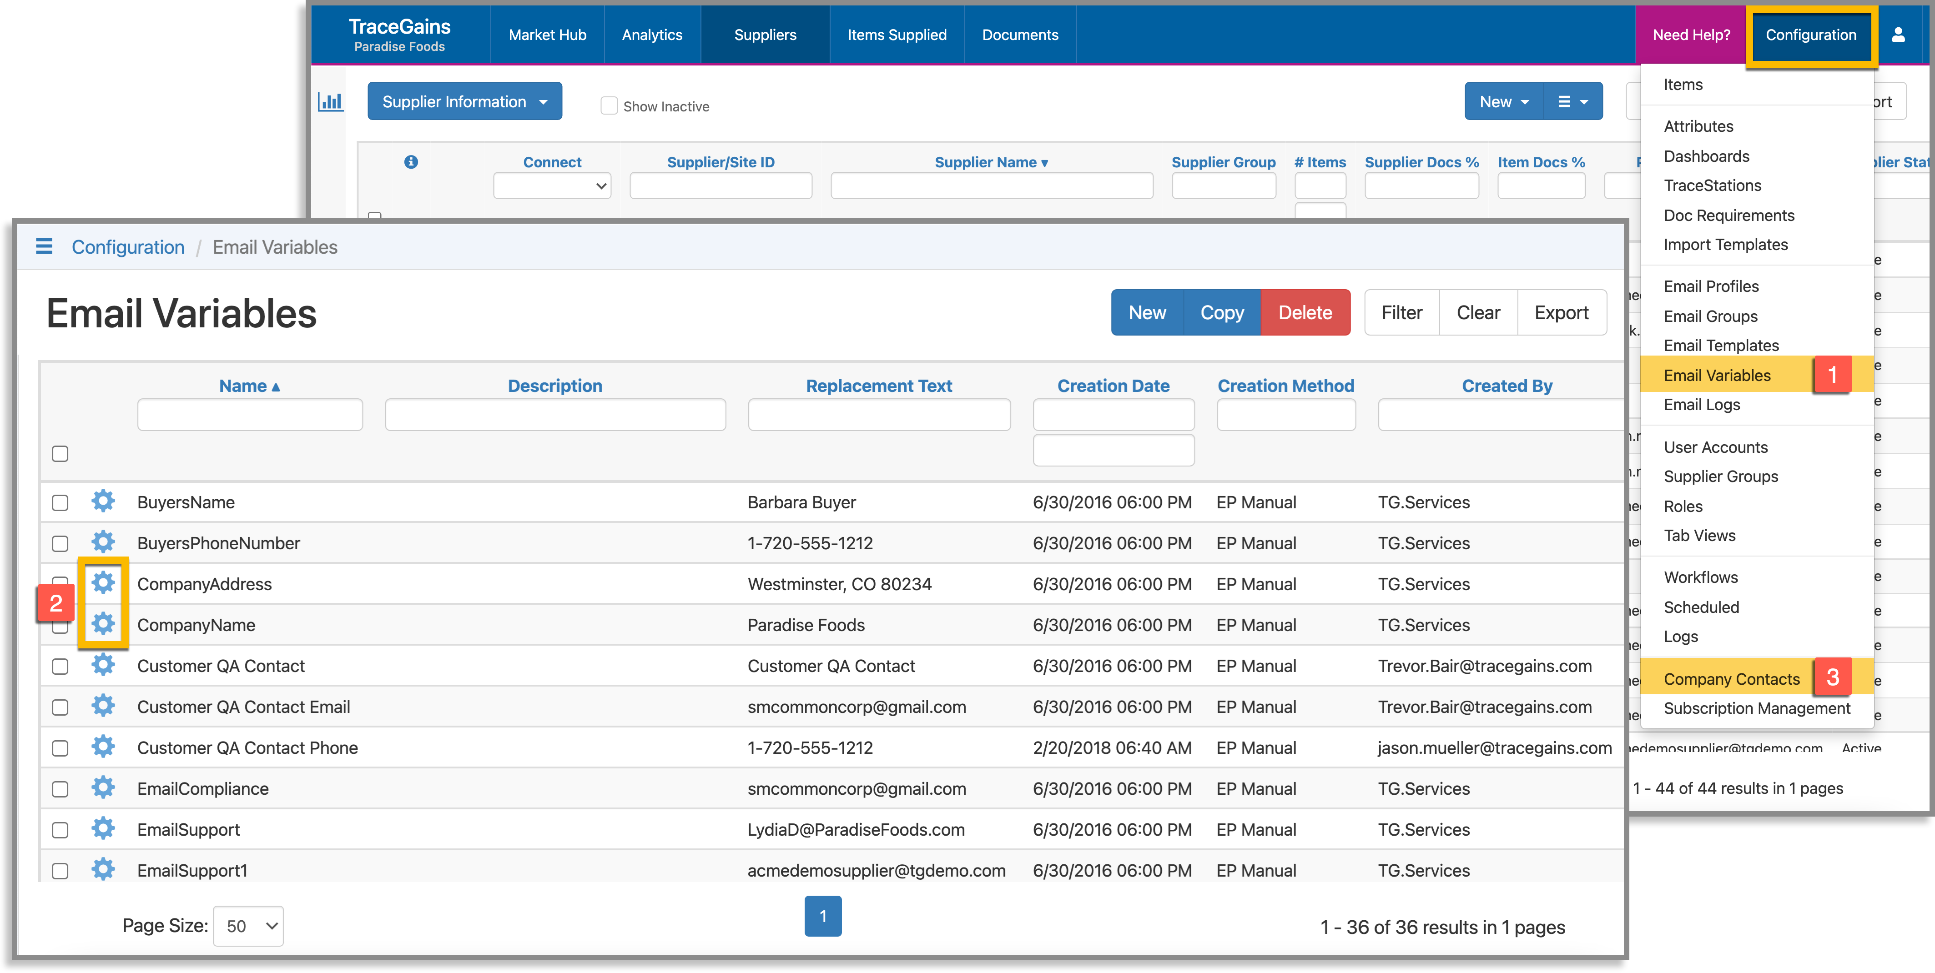Open the list view menu beside New

1572,100
